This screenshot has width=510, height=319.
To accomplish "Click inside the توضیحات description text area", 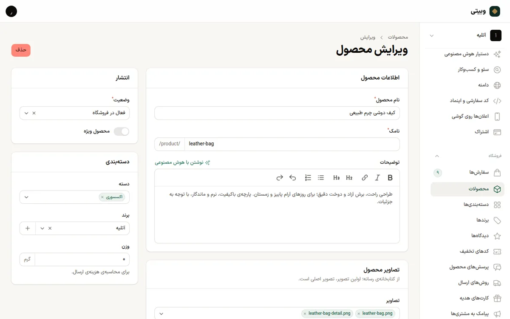I will point(277,214).
